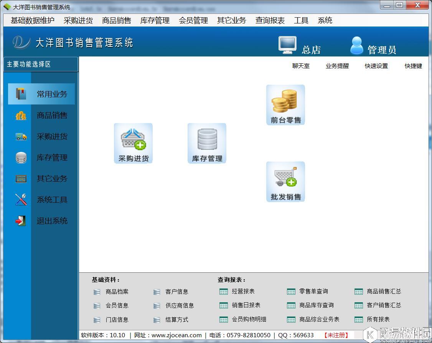The image size is (432, 343).
Task: Open the 系统 menu
Action: pos(325,21)
